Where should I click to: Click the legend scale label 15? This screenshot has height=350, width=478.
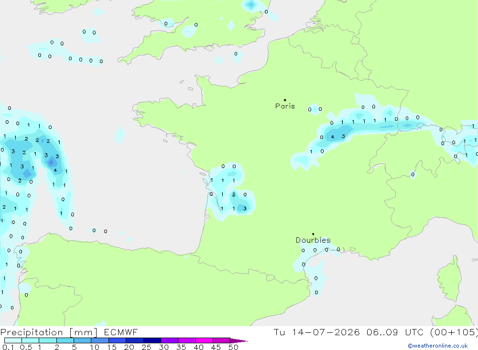[112, 347]
